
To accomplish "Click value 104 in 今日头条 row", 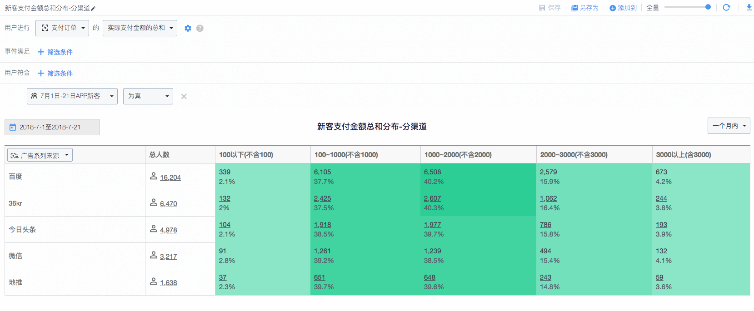I will point(225,225).
